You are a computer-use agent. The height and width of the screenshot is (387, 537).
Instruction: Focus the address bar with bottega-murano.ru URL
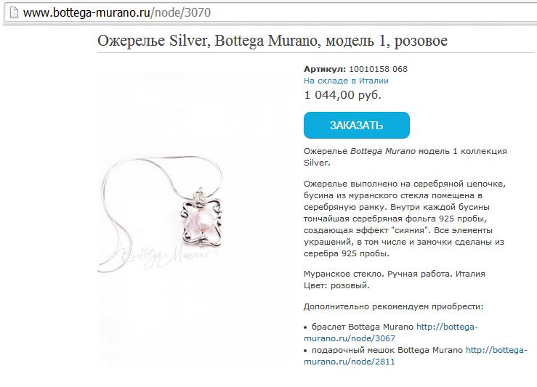(x=270, y=13)
